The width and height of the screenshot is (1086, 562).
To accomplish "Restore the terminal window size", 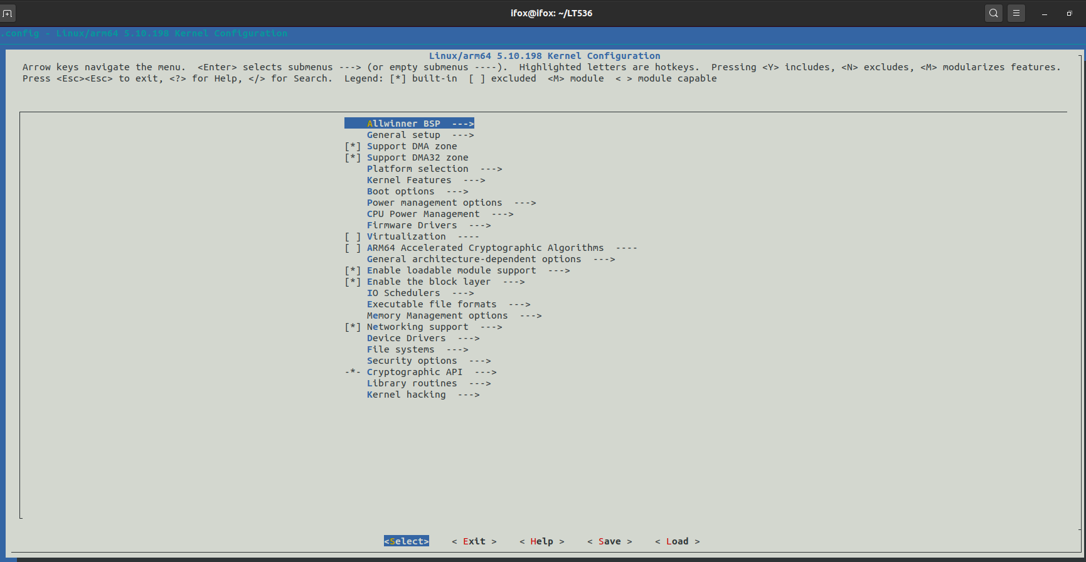I will coord(1069,13).
